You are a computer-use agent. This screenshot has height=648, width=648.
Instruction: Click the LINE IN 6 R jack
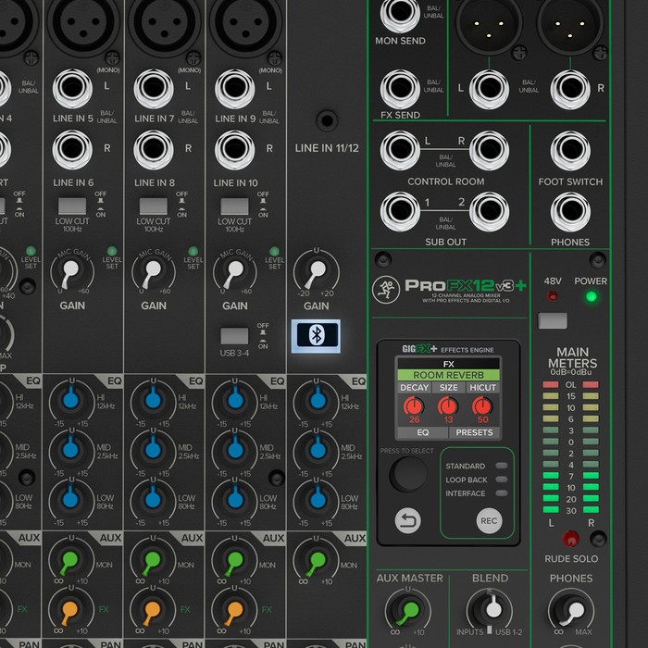point(72,150)
